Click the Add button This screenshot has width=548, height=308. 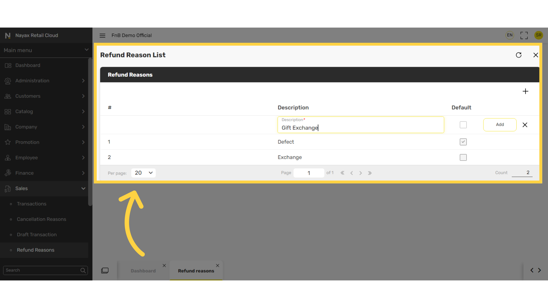tap(500, 125)
